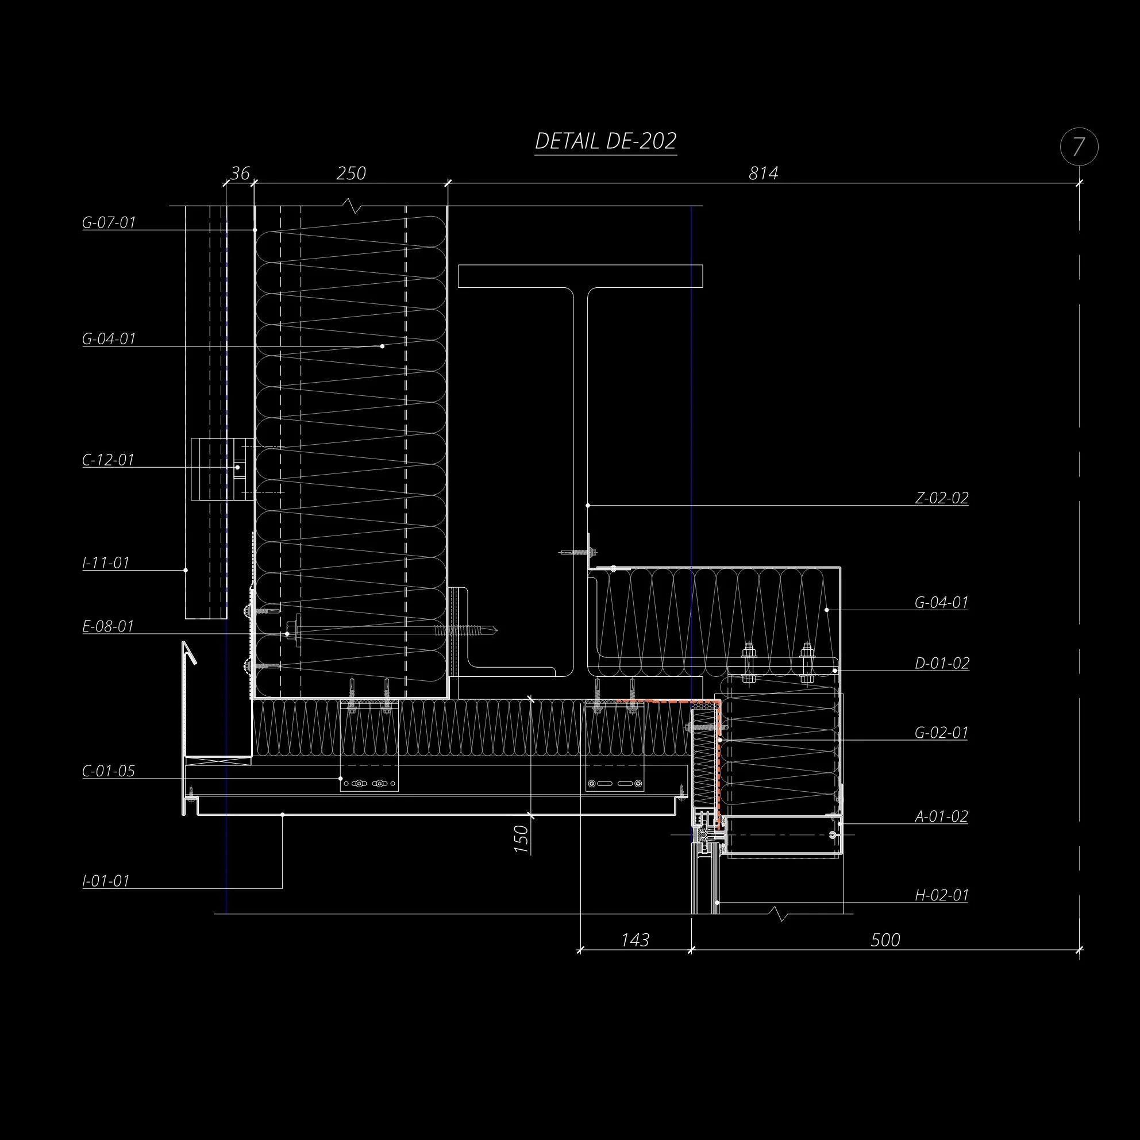Select the G-07-01 label

point(109,222)
